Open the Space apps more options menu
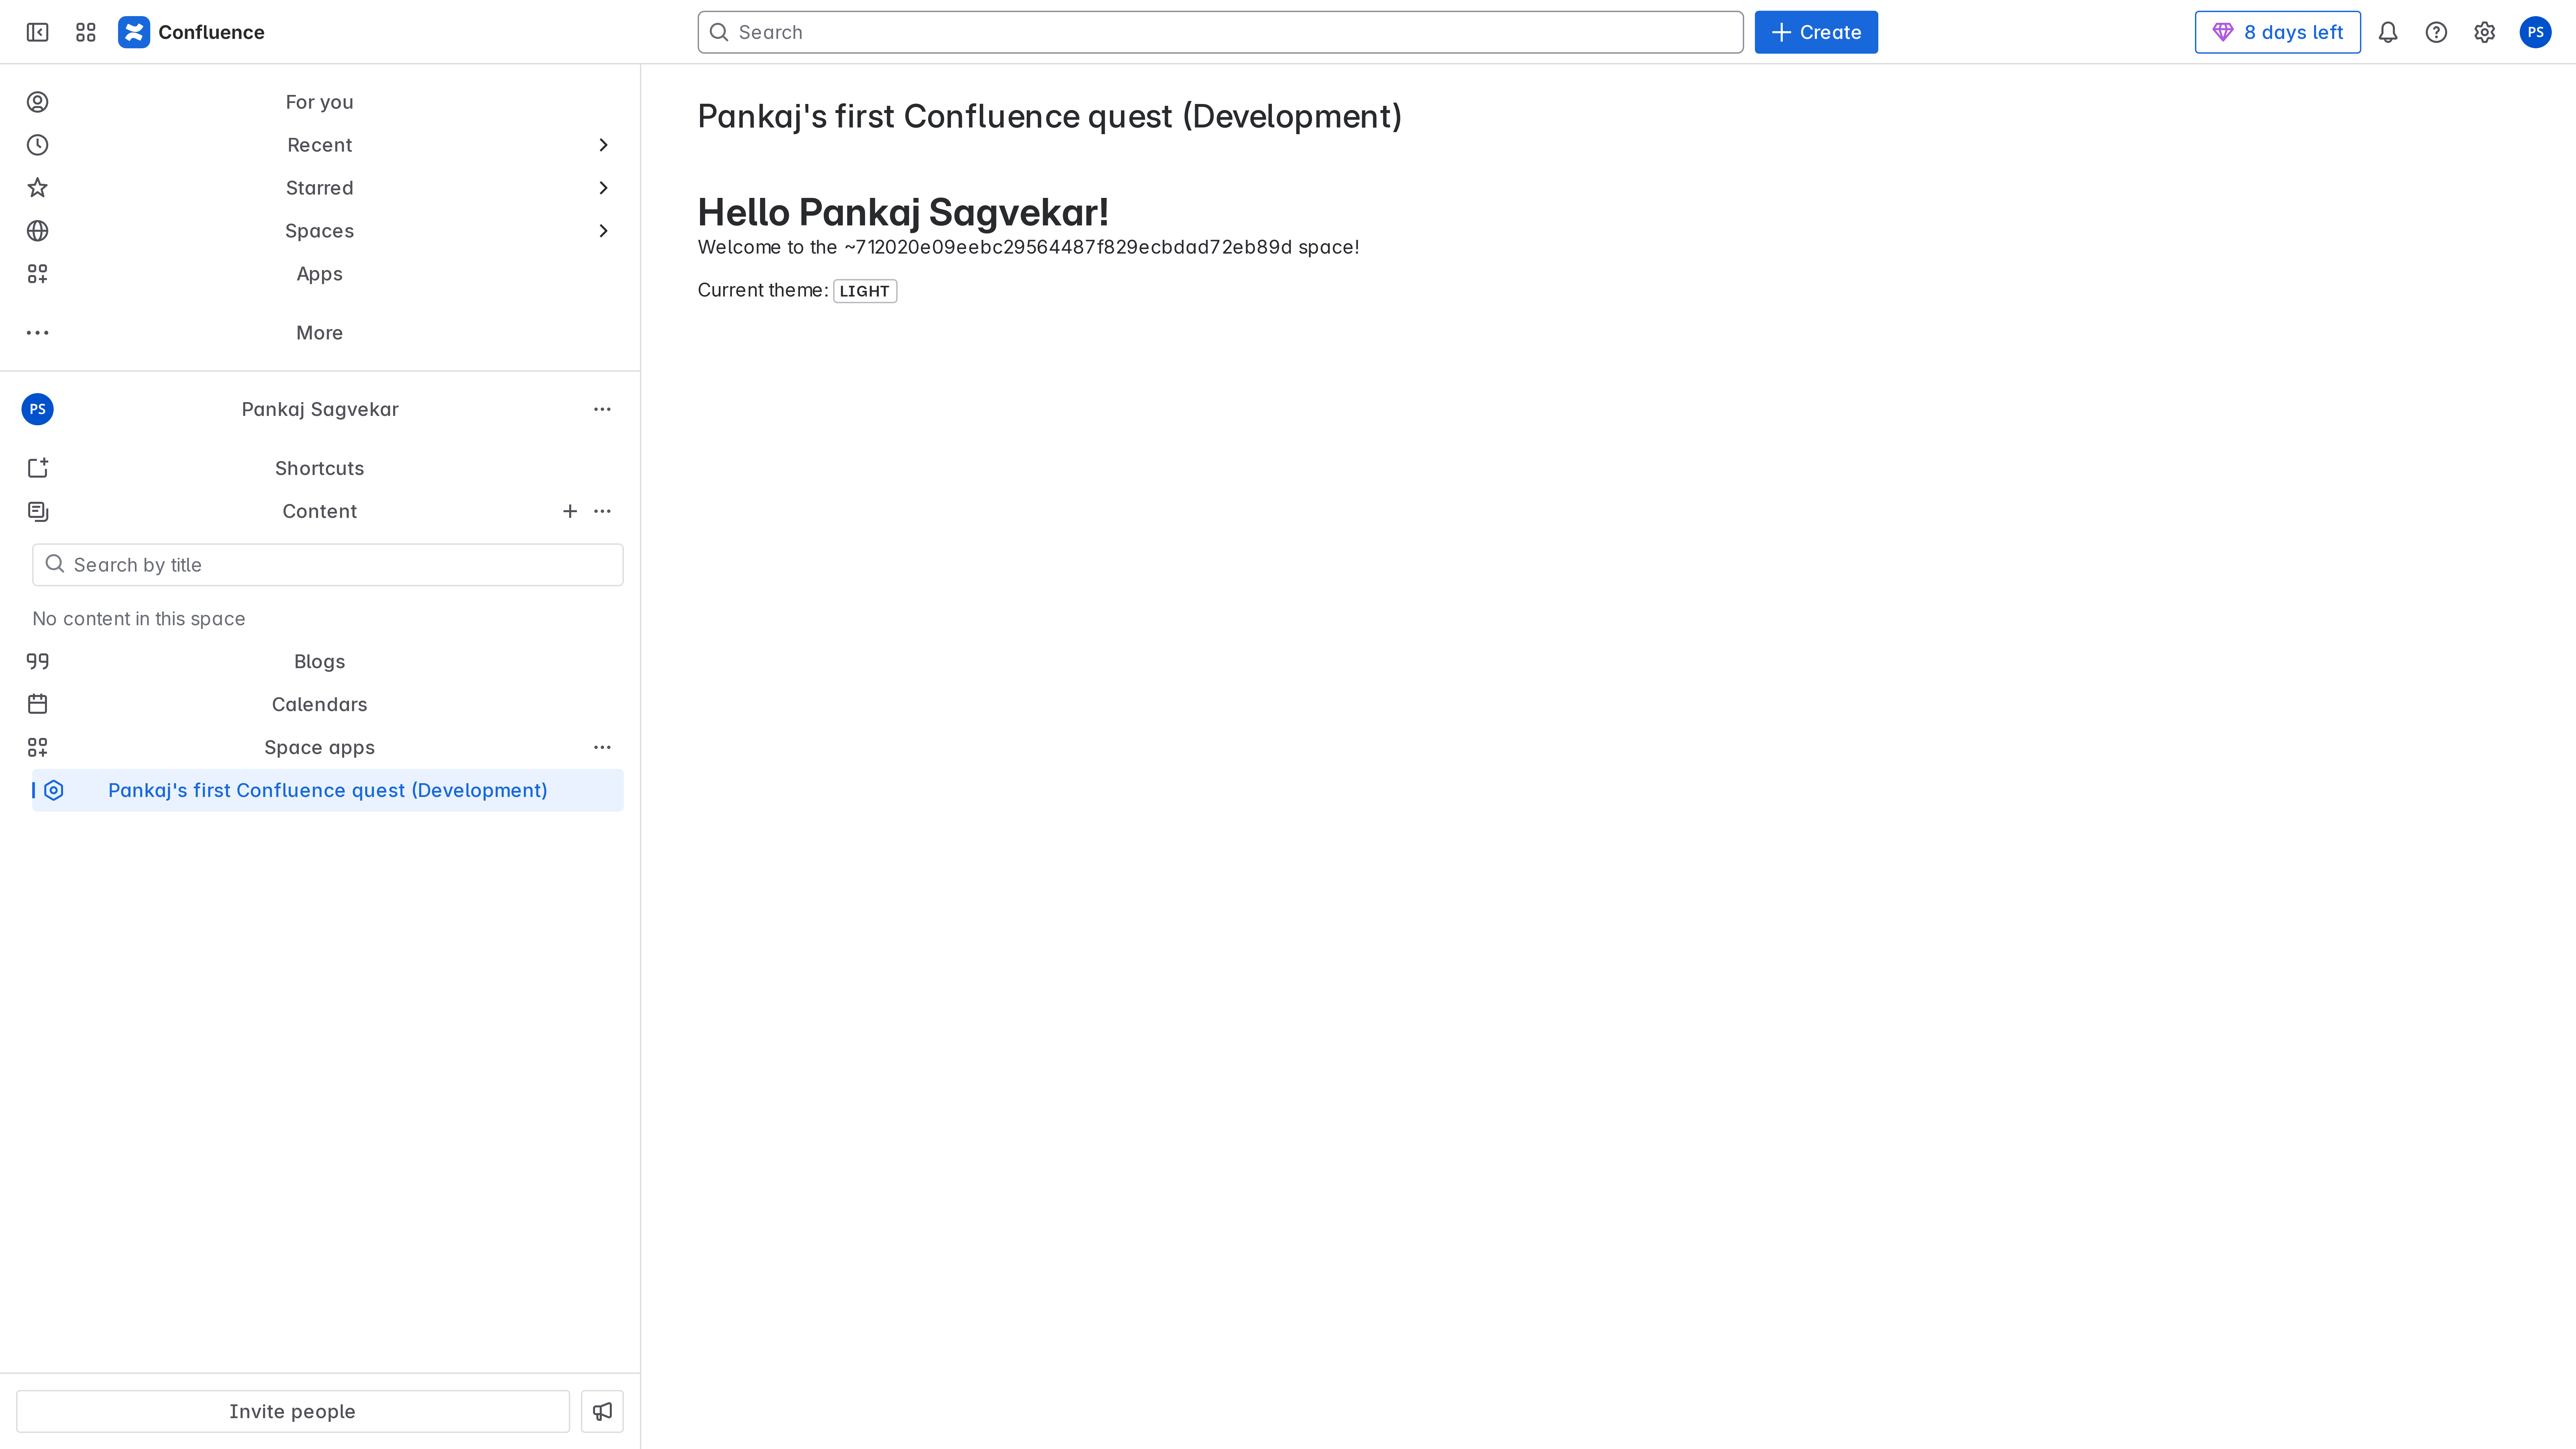The width and height of the screenshot is (2576, 1449). click(x=602, y=747)
